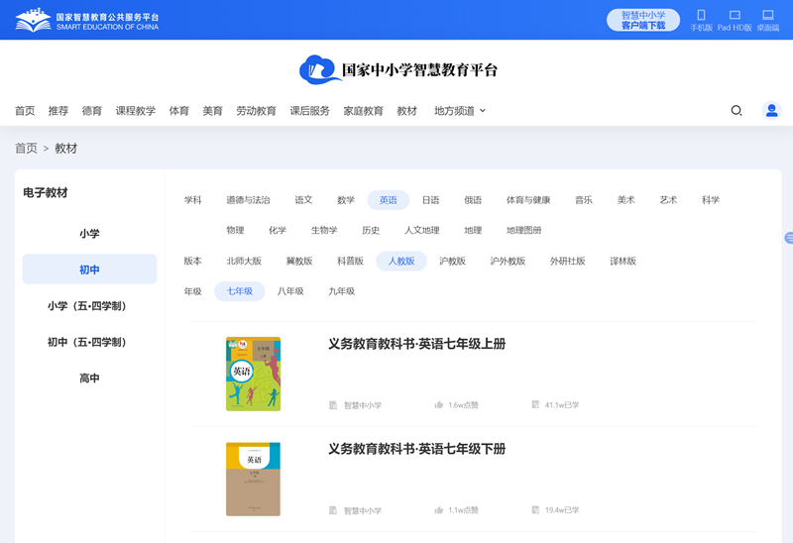
Task: Filter subject by 体育与健康
Action: (x=528, y=200)
